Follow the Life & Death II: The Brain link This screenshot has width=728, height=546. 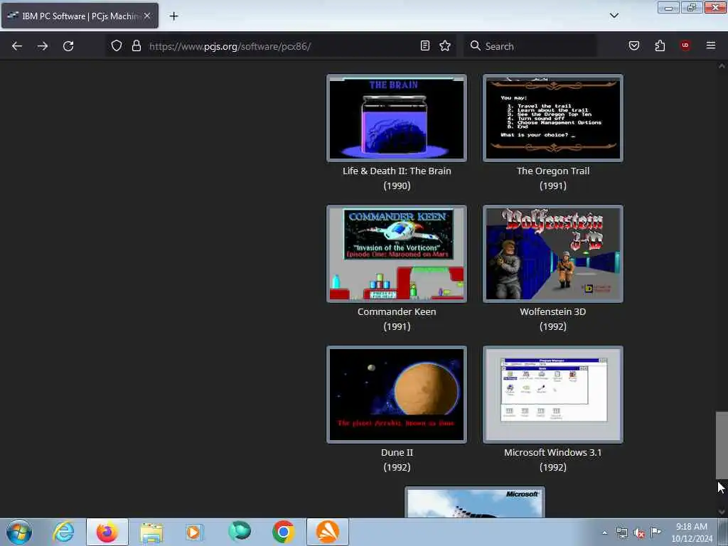point(397,171)
